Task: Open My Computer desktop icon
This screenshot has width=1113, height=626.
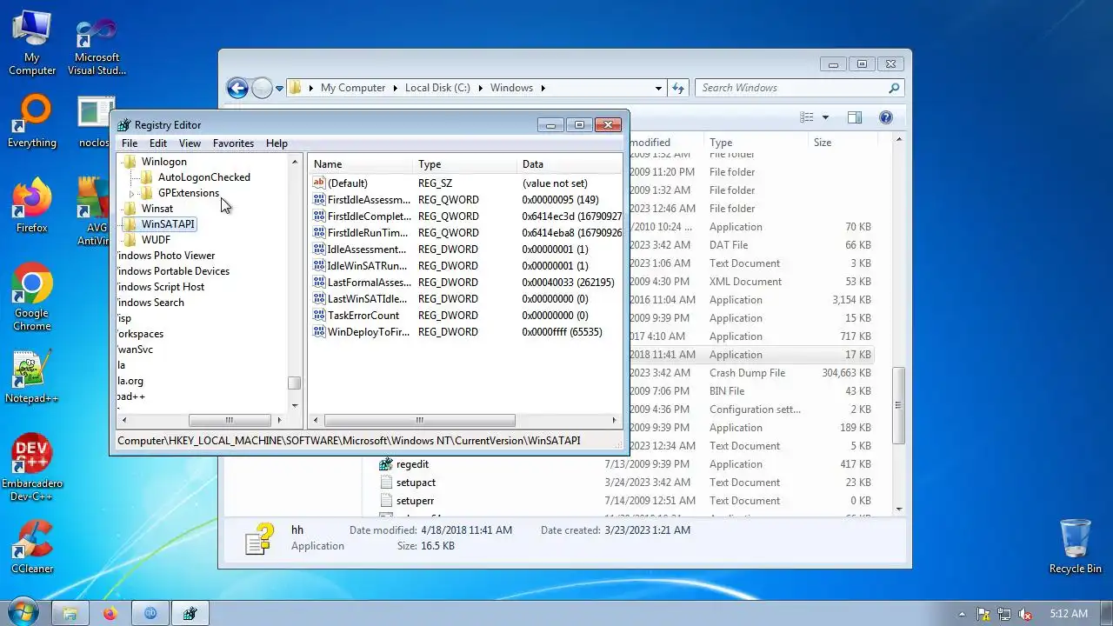Action: tap(31, 43)
